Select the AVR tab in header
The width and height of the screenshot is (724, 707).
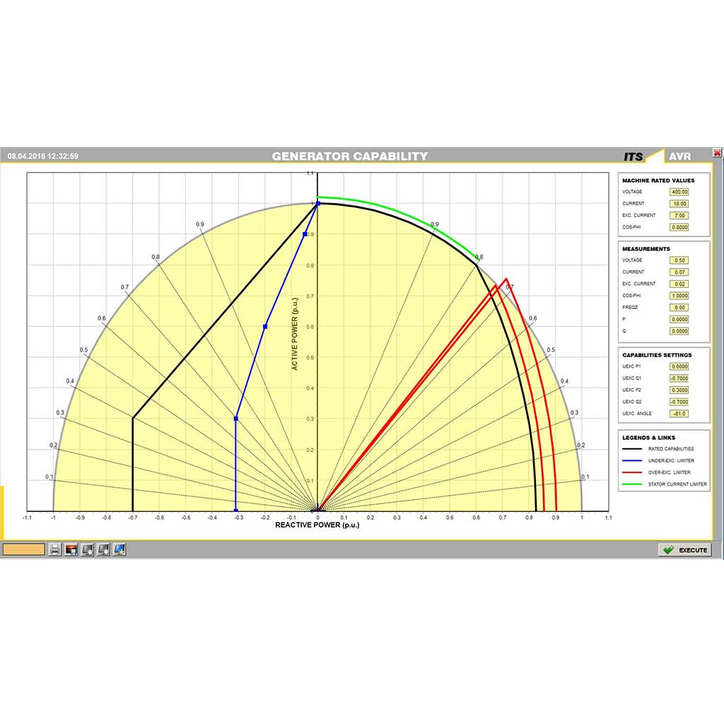coord(679,156)
